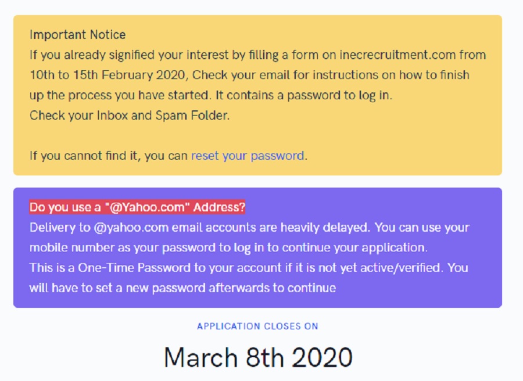Click the highlighted "@Yahoo.com" Address question
The width and height of the screenshot is (523, 381).
[x=138, y=207]
